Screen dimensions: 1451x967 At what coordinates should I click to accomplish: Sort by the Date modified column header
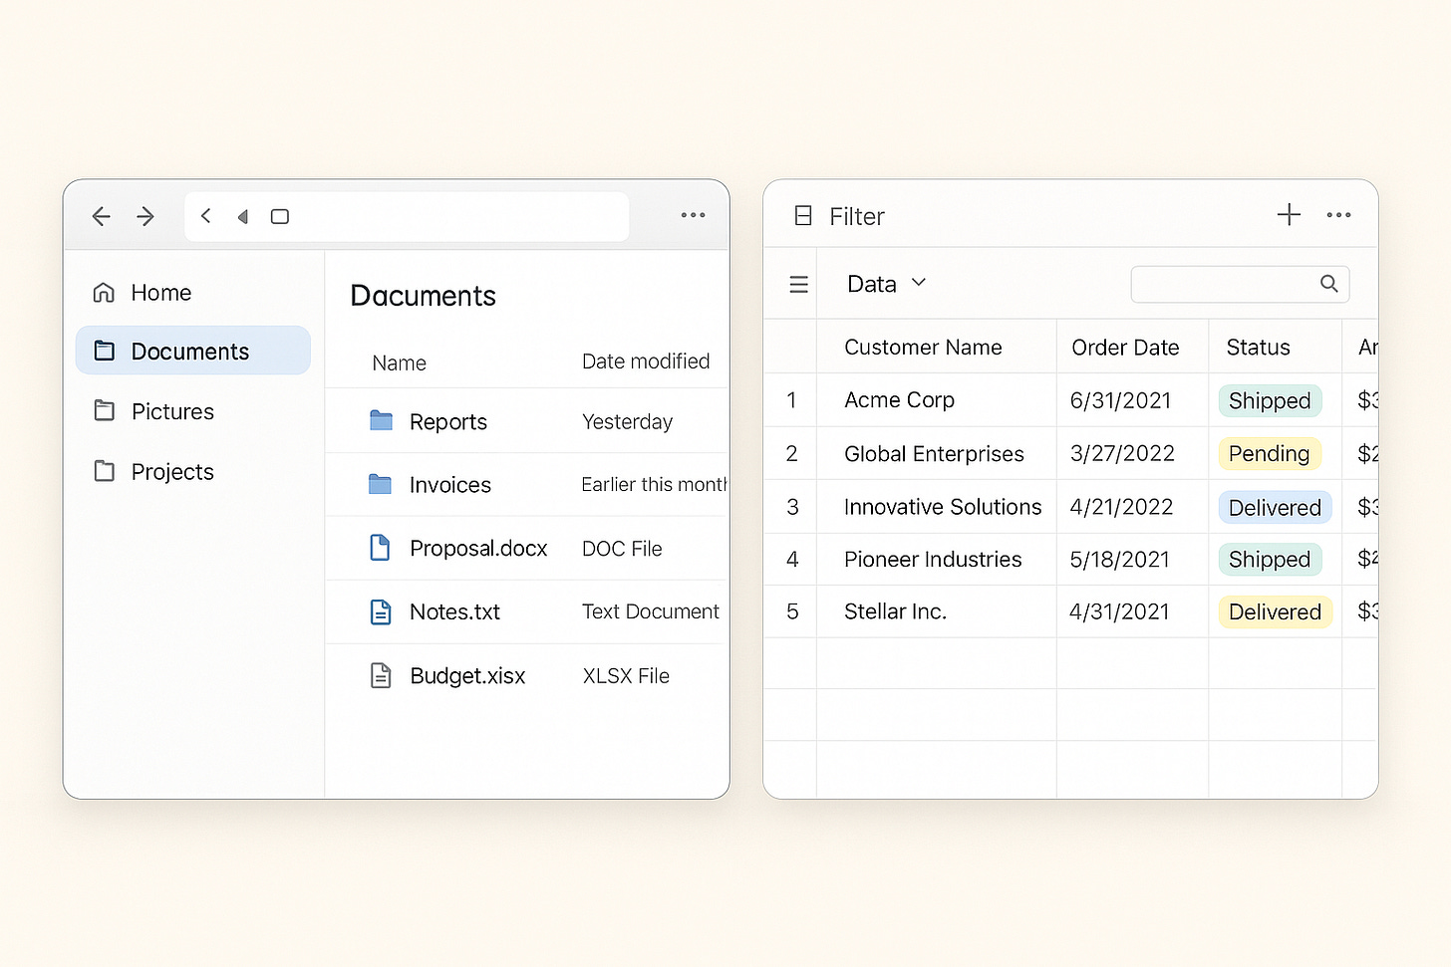pos(646,362)
